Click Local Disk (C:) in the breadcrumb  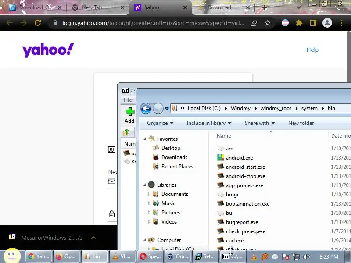[x=204, y=108]
